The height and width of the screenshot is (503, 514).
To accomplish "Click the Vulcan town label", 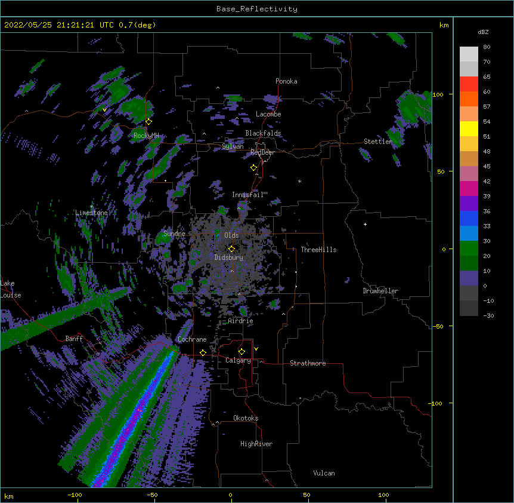I will (324, 473).
